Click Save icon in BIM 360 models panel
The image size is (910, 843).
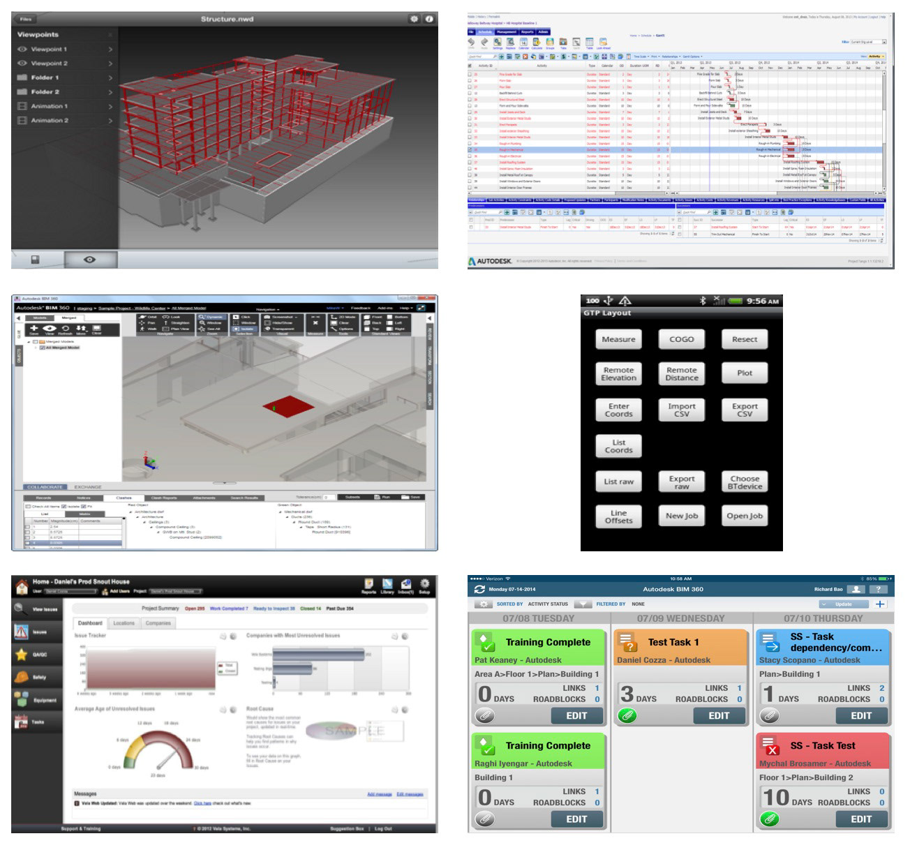pyautogui.click(x=33, y=330)
